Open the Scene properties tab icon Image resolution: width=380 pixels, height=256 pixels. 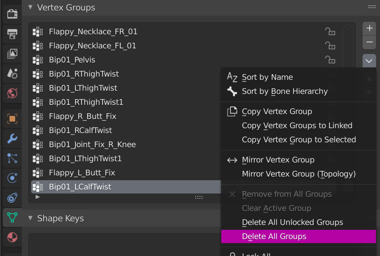click(x=12, y=73)
